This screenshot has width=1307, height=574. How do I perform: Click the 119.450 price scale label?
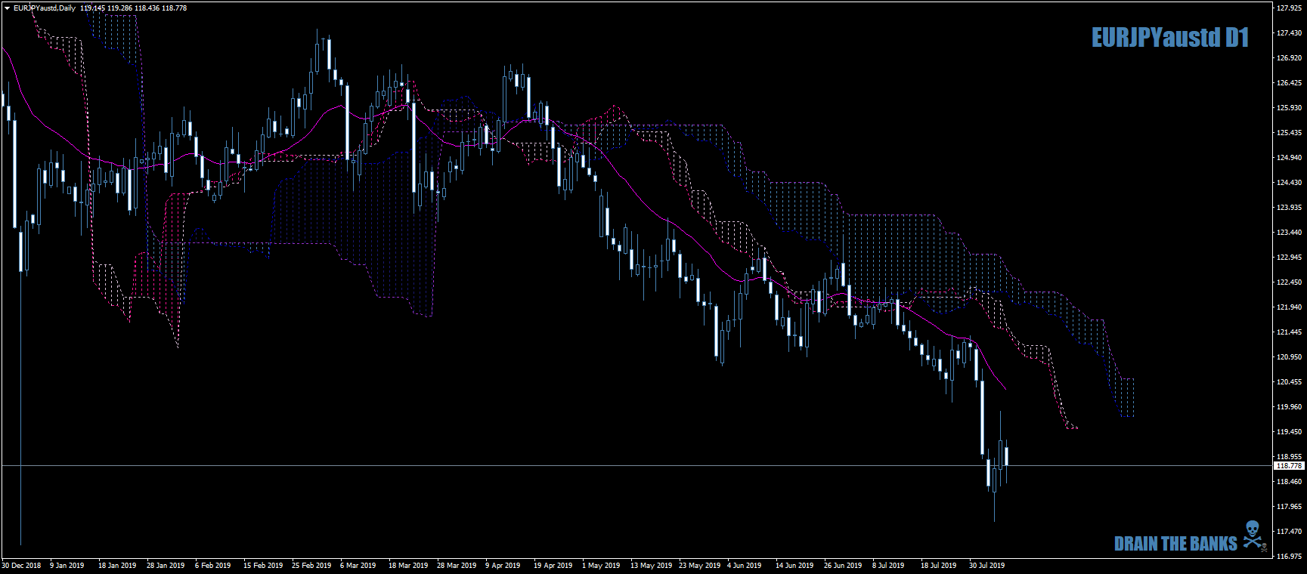1290,432
